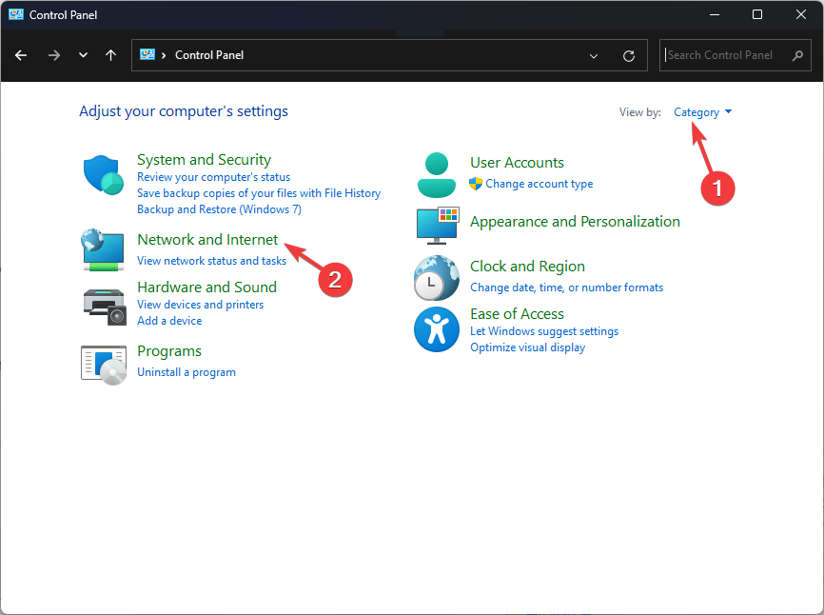Click the User Accounts person icon
824x615 pixels.
coord(436,175)
